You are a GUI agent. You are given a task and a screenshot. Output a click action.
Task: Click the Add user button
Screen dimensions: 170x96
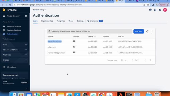point(139,31)
